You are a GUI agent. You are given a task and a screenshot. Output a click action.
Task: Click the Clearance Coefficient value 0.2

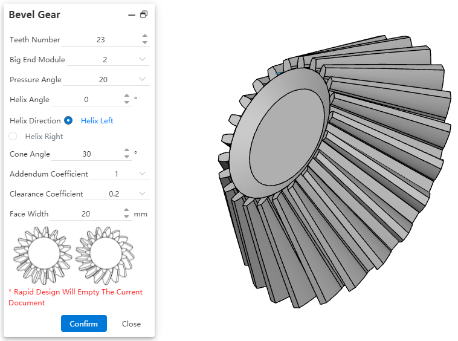click(x=114, y=193)
